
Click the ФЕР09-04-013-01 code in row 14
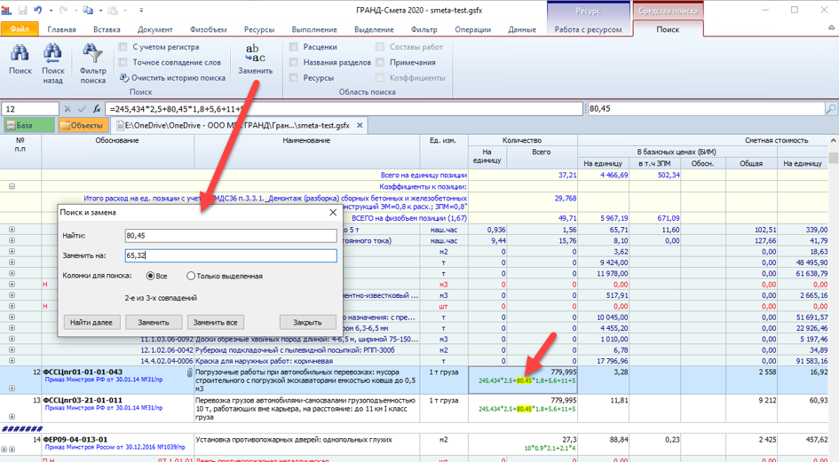click(x=75, y=440)
